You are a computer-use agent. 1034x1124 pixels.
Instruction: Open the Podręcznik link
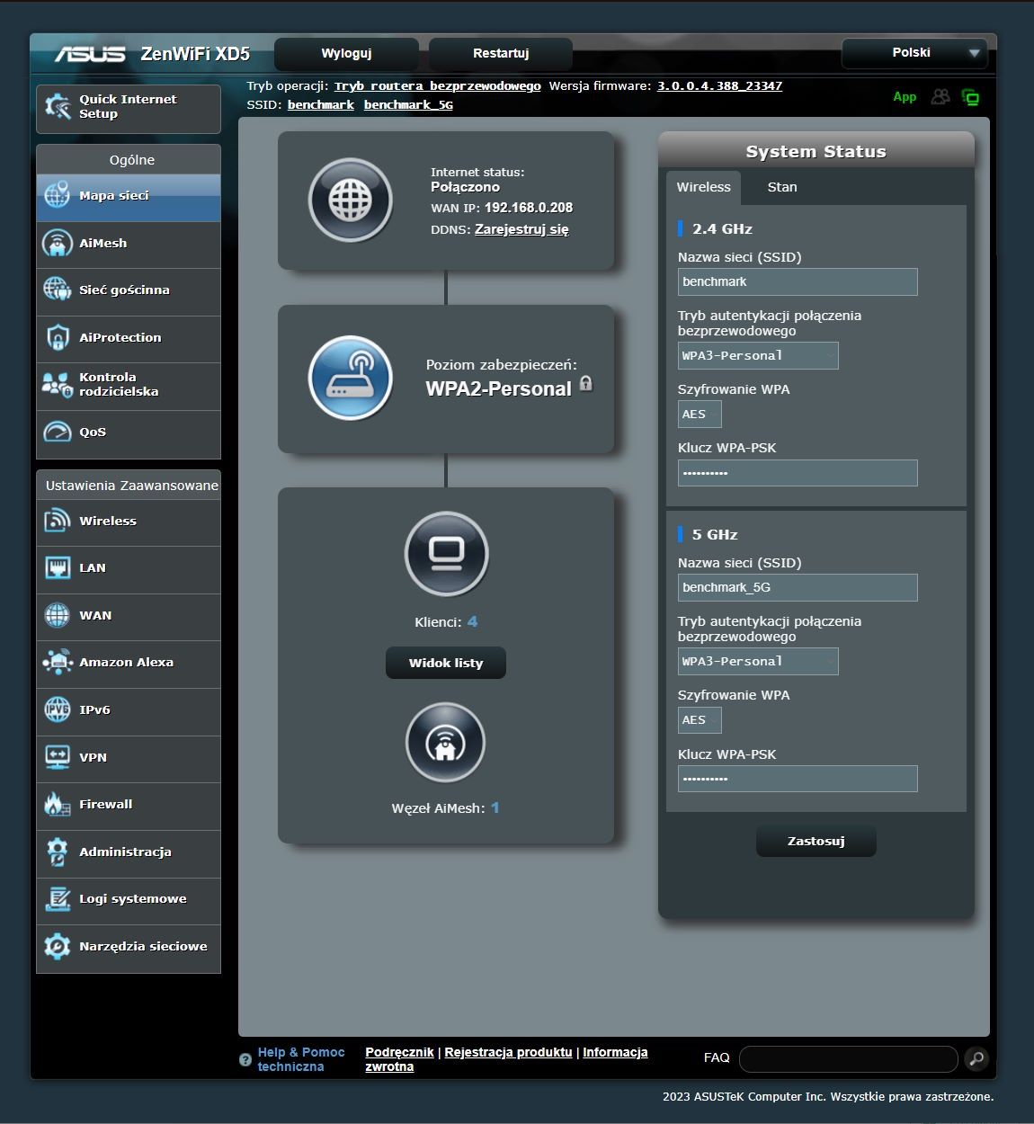(x=399, y=1052)
